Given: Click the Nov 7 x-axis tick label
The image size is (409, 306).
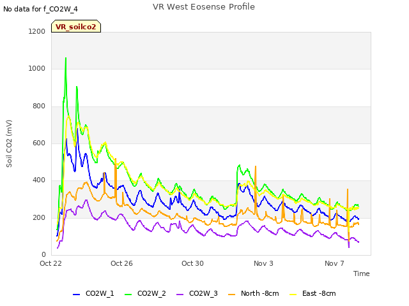Looking at the screenshot, I should pos(334,263).
